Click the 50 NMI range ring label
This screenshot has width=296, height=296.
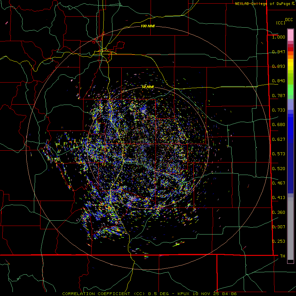tap(148, 87)
